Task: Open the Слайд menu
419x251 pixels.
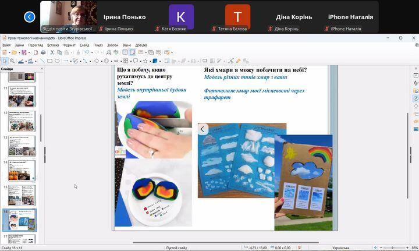Action: tap(84, 45)
